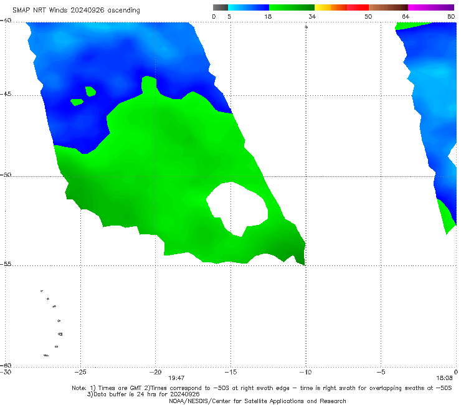Click the magenta 64–80 color bar segment
This screenshot has width=461, height=405.
tap(430, 7)
